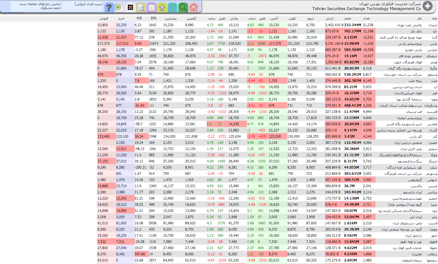
Task: Open symbol فسرب link
Action: (433, 223)
